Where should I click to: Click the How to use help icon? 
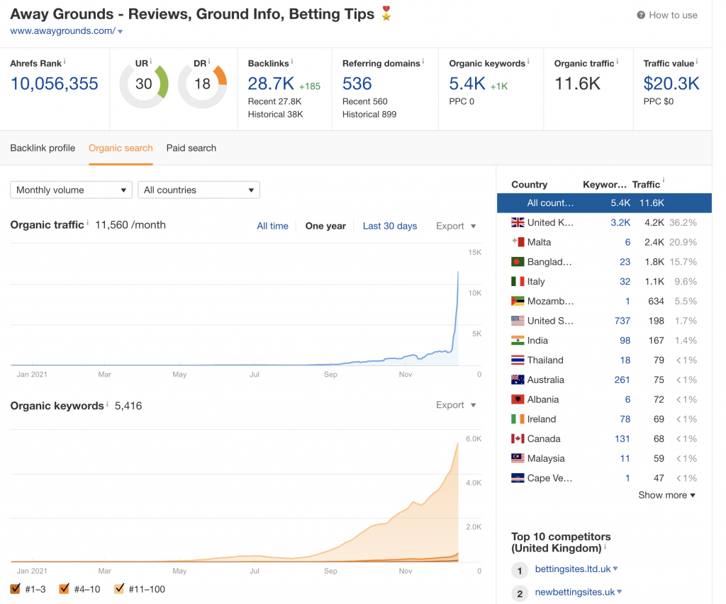coord(641,16)
